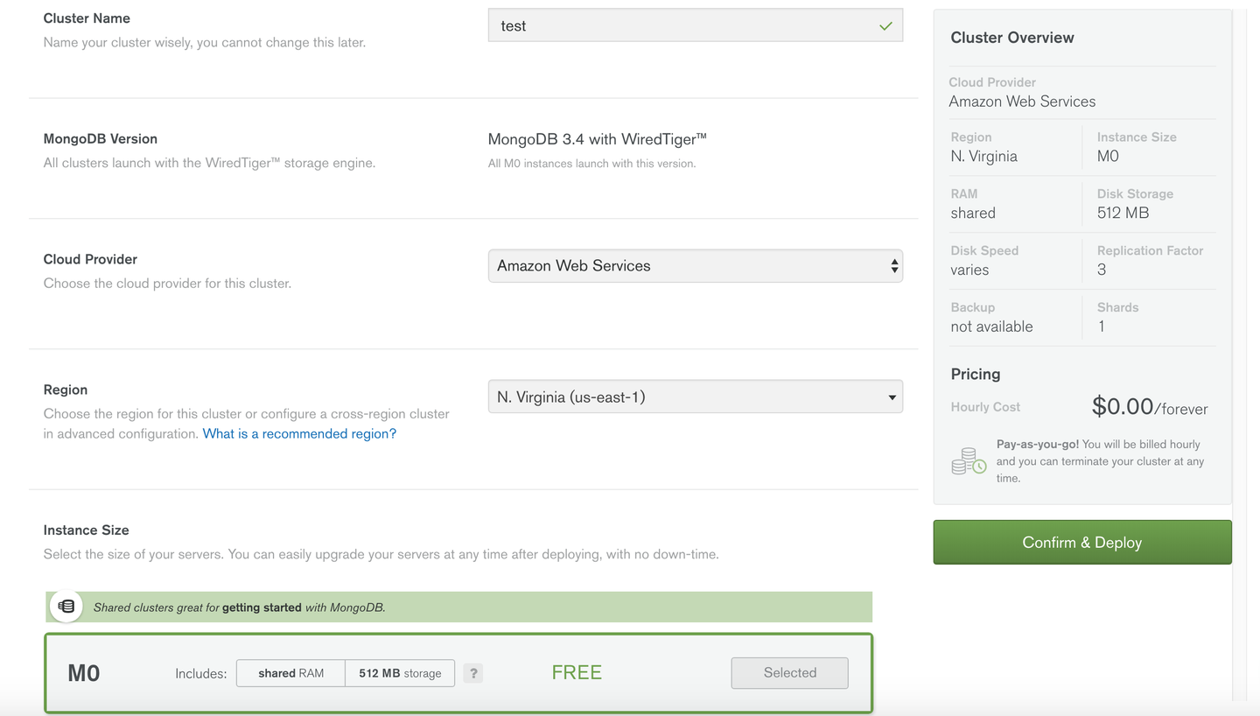Click the Cloud Provider stepper arrows
Screen dimensions: 1260x716
(894, 265)
